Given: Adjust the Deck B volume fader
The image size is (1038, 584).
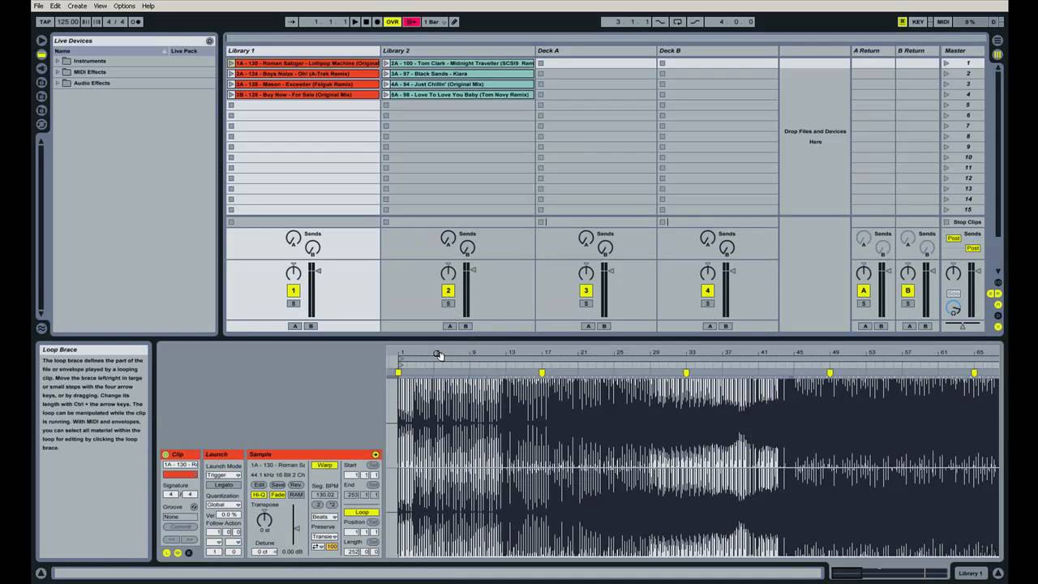Looking at the screenshot, I should 731,270.
